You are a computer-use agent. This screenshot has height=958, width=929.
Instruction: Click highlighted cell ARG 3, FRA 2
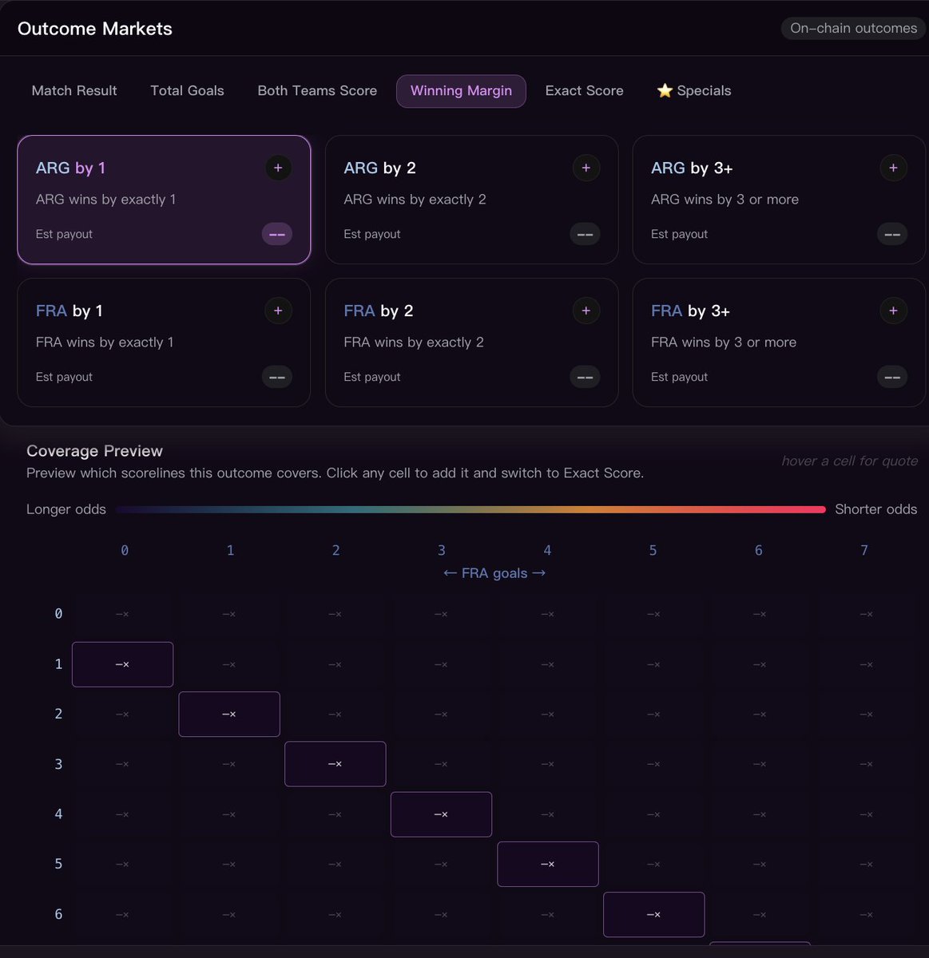pyautogui.click(x=335, y=764)
